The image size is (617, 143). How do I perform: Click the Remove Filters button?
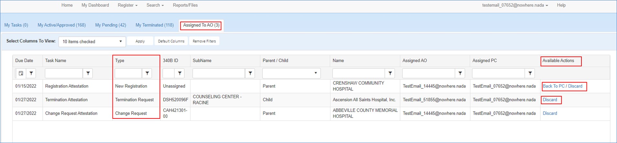point(204,41)
